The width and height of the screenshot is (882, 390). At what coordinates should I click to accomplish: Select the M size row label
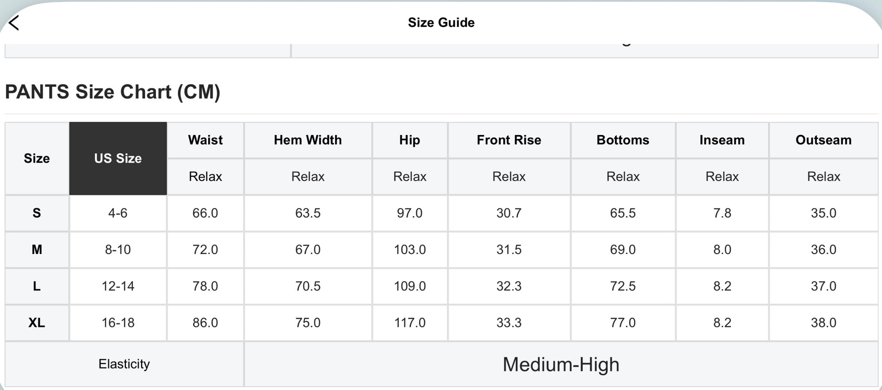37,250
